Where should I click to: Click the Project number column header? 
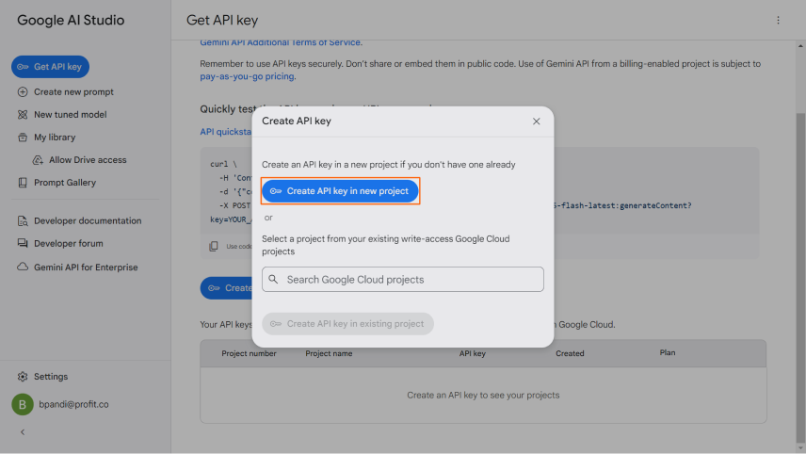point(249,353)
